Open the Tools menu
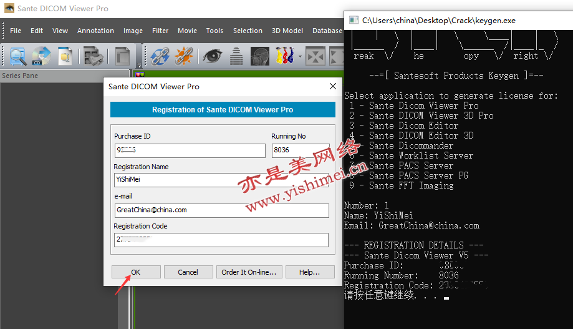 (x=214, y=31)
